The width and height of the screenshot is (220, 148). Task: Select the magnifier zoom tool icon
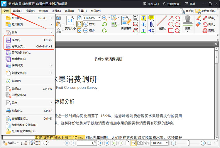point(104,18)
